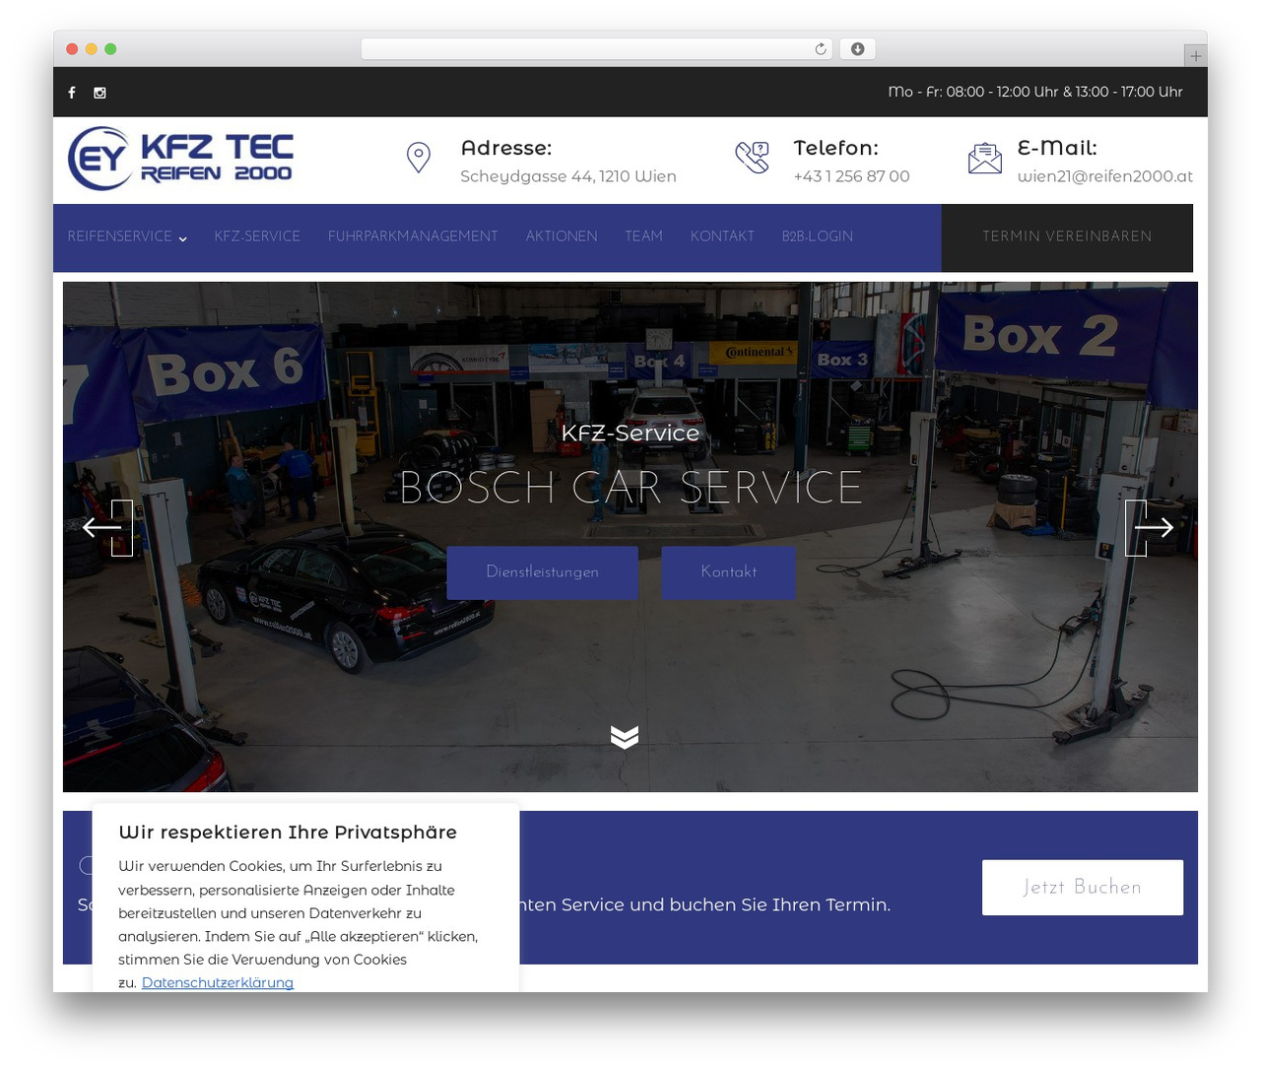Navigate to Kontakt in the menu bar
1261x1068 pixels.
(722, 236)
